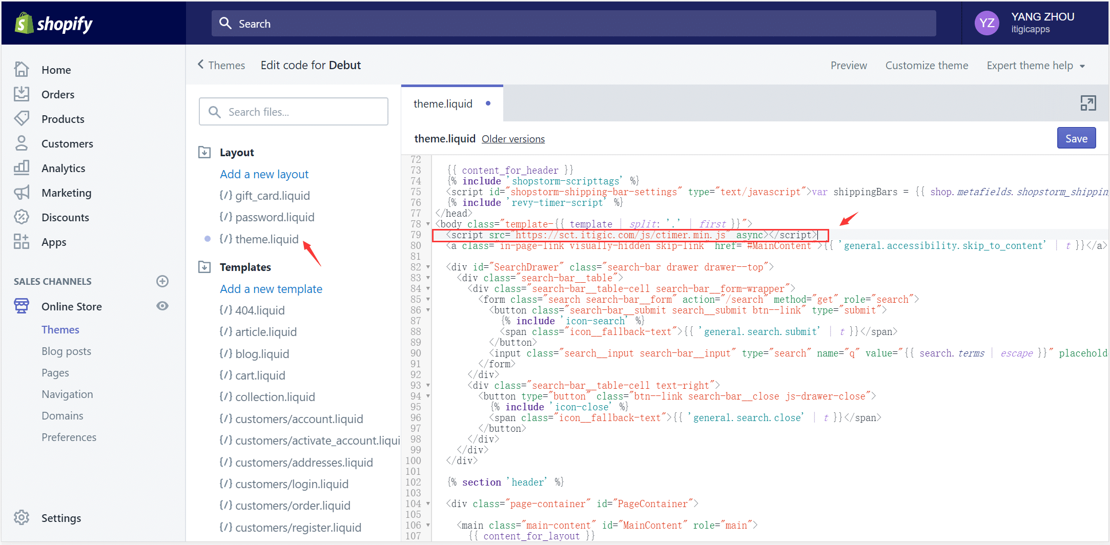Image resolution: width=1110 pixels, height=545 pixels.
Task: Click the Marketing megaphone icon
Action: coord(22,193)
